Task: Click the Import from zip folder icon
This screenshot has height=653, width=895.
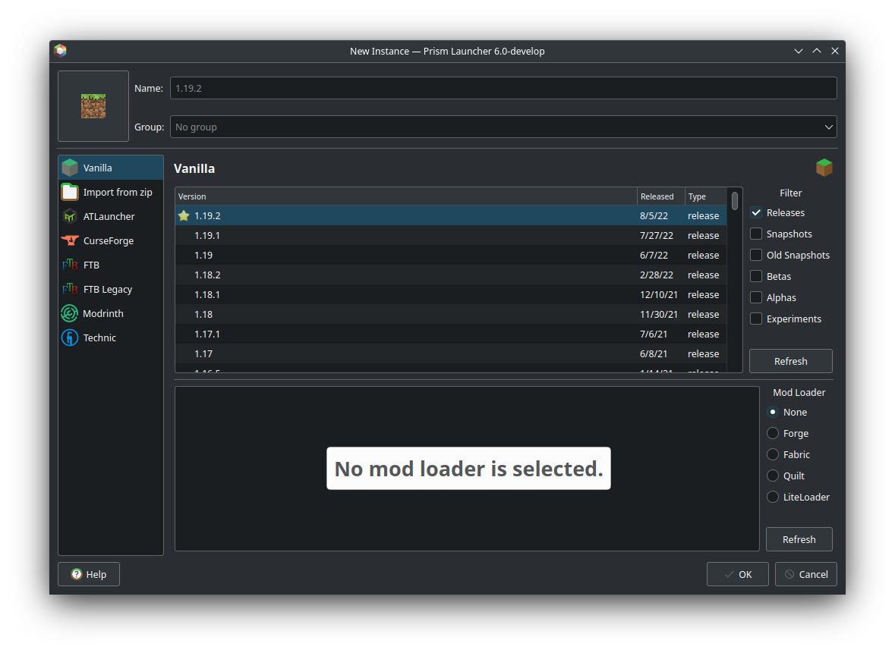Action: coord(70,192)
